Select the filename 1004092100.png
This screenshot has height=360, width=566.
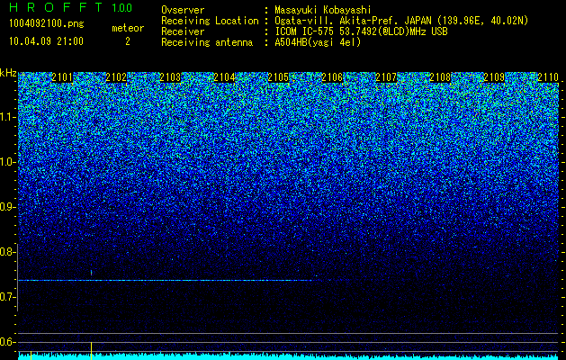(47, 24)
